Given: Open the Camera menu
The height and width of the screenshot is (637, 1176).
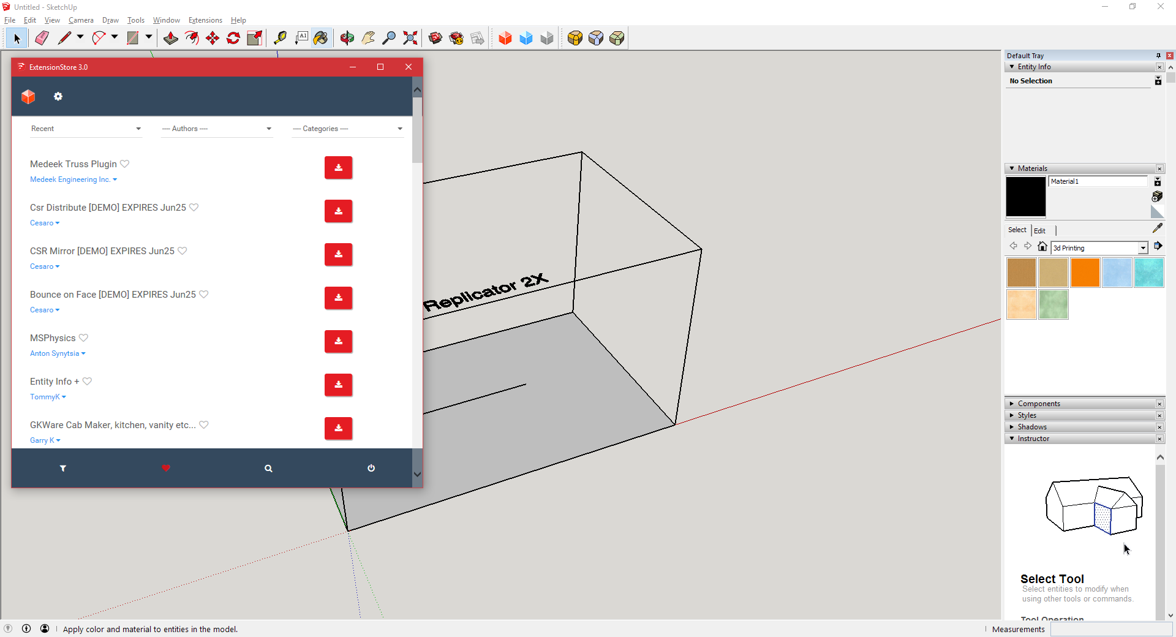Looking at the screenshot, I should [x=81, y=20].
